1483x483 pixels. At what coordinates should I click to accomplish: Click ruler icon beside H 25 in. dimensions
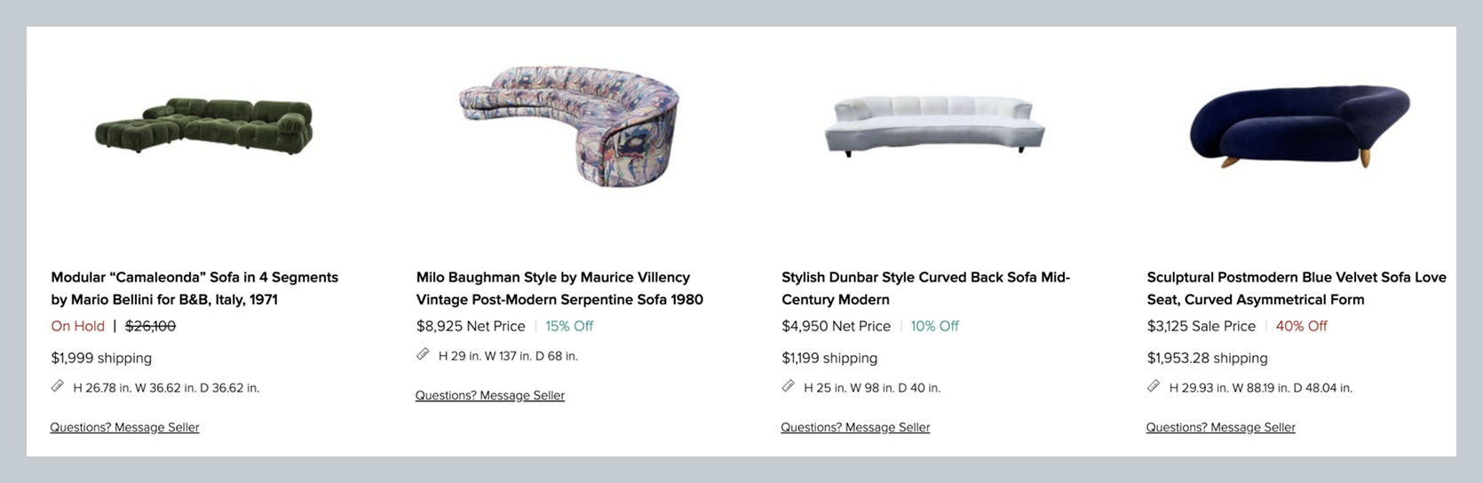789,386
